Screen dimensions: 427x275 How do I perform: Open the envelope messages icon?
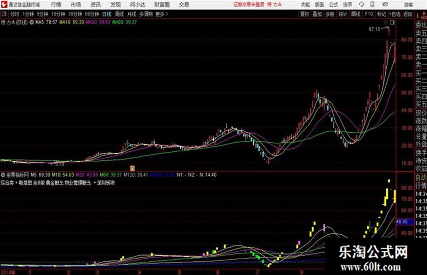point(385,5)
